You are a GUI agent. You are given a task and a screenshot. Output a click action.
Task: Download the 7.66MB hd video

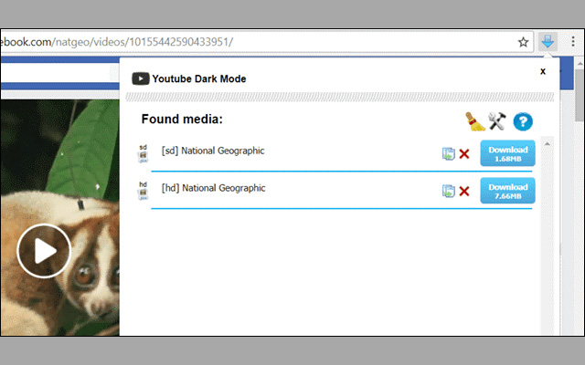tap(507, 191)
